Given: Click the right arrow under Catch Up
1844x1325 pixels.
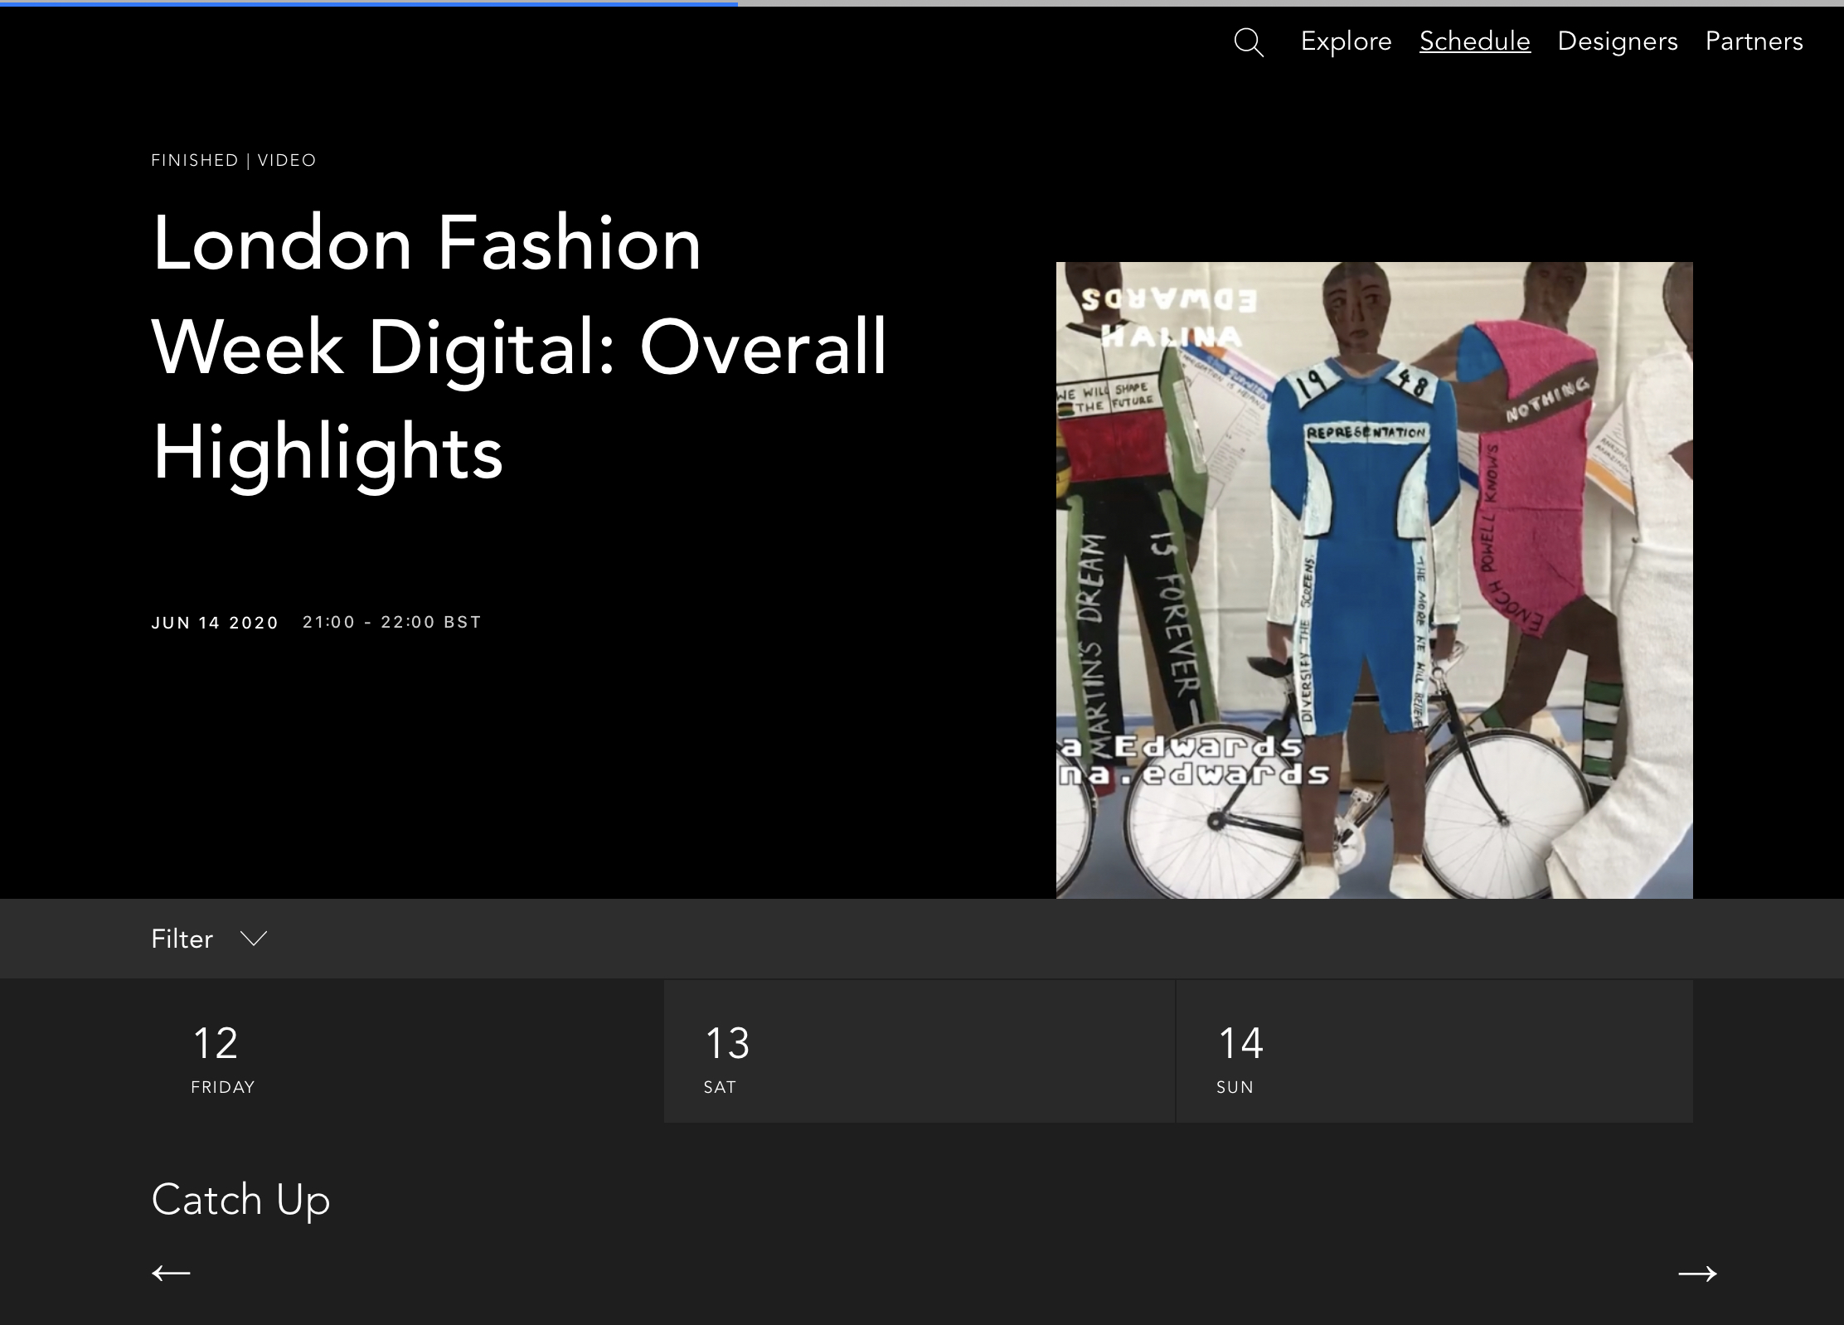Looking at the screenshot, I should pos(1696,1273).
